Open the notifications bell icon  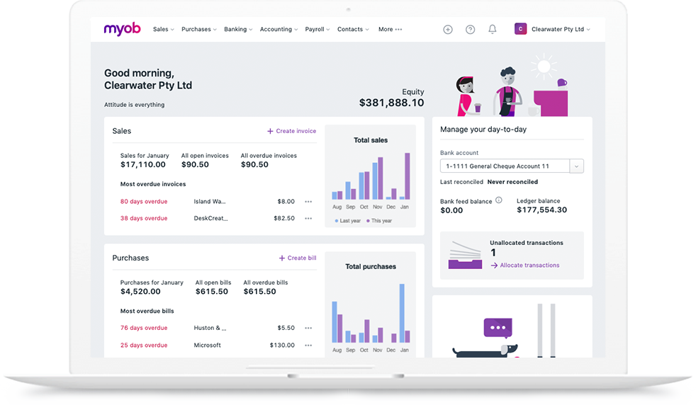493,30
